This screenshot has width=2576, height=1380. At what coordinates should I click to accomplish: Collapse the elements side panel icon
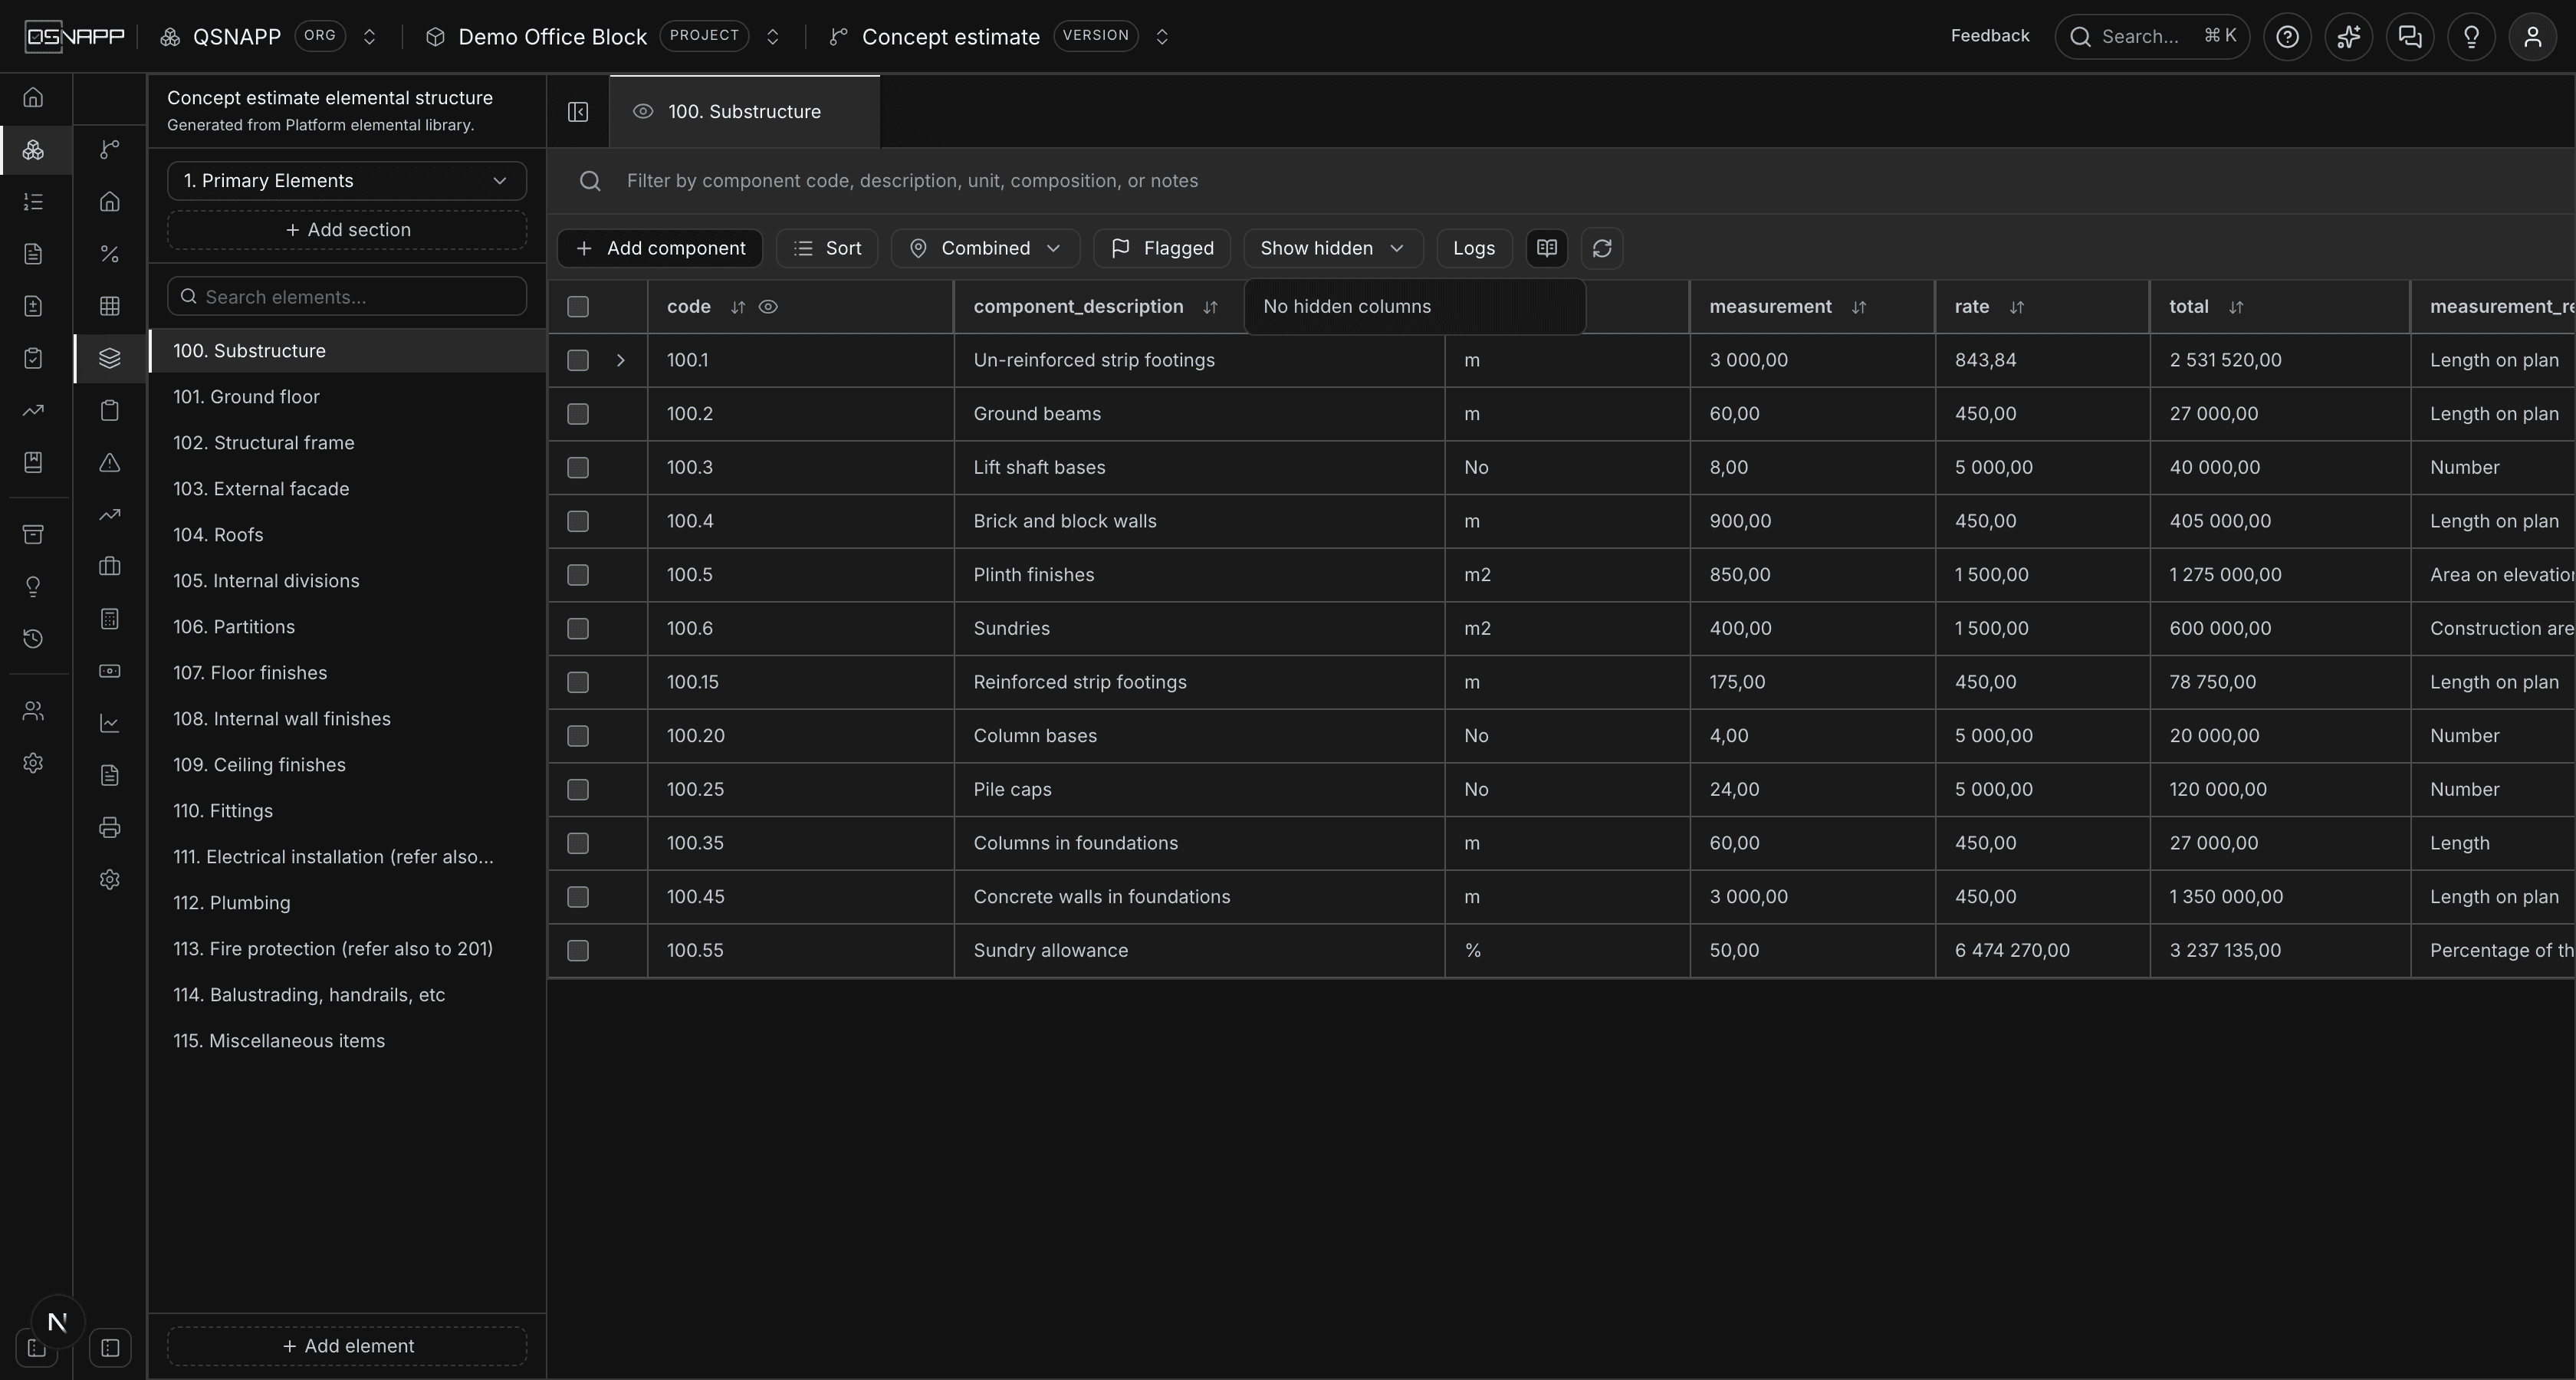click(578, 112)
